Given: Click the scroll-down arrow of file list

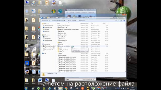Looking at the screenshot, I should pyautogui.click(x=126, y=71).
